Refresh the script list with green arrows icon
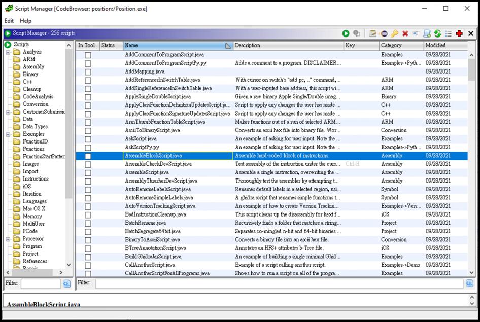480x322 pixels. tap(438, 33)
